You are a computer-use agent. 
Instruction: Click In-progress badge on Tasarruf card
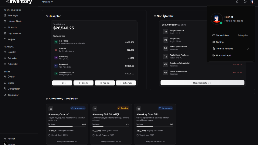[78, 108]
